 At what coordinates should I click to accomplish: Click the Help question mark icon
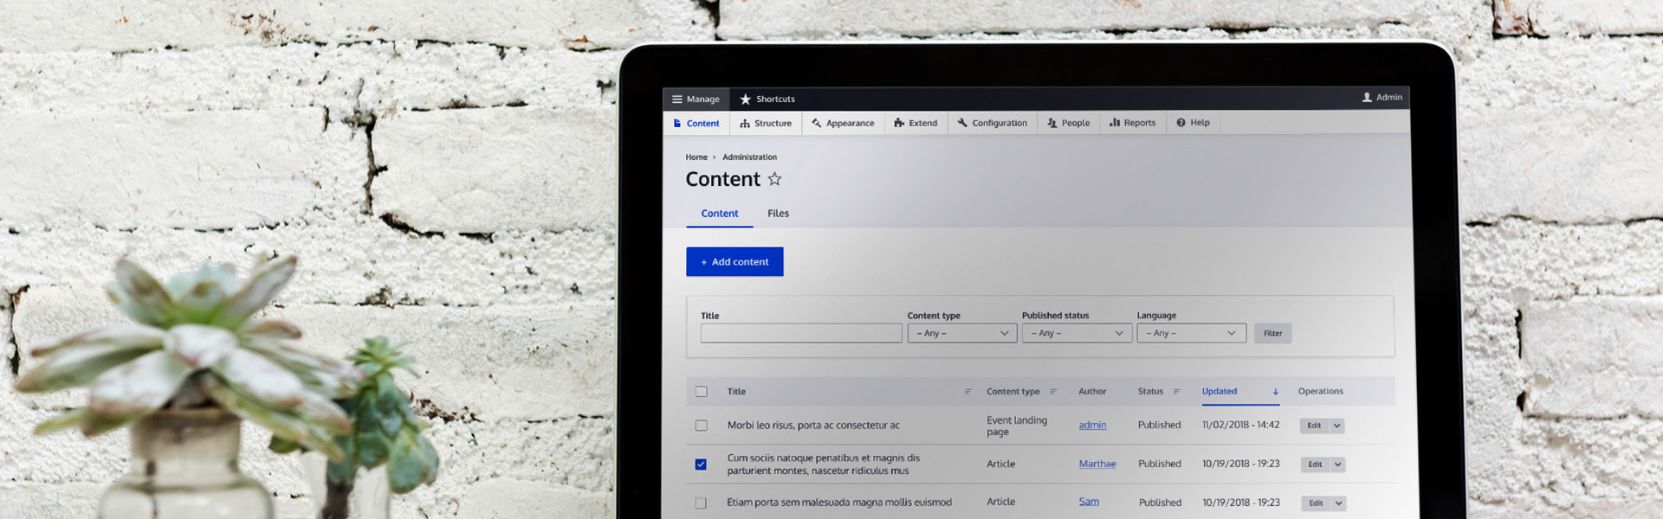(x=1181, y=123)
